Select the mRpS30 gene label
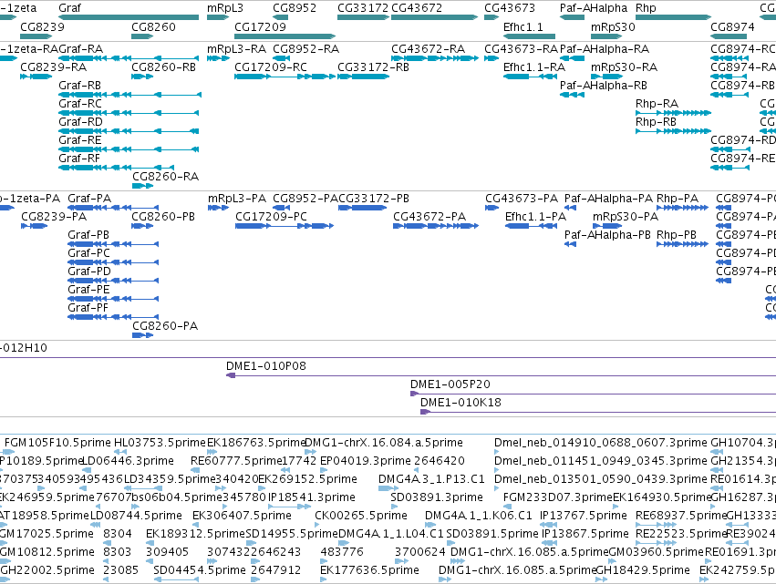This screenshot has width=776, height=584. point(613,26)
